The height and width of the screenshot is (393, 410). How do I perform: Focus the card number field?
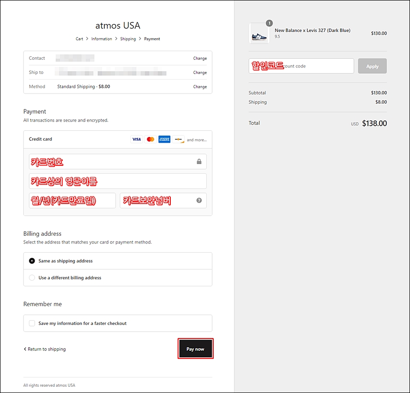(118, 162)
